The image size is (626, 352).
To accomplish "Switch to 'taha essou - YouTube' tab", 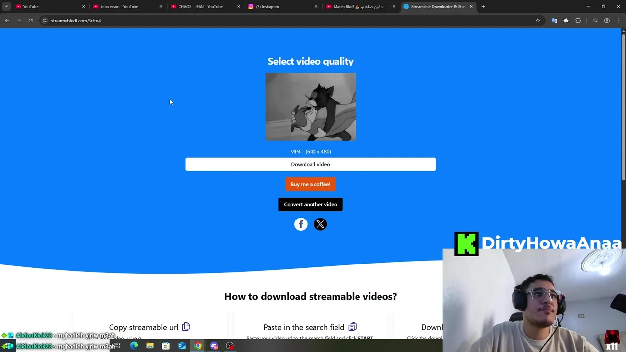I will click(127, 7).
